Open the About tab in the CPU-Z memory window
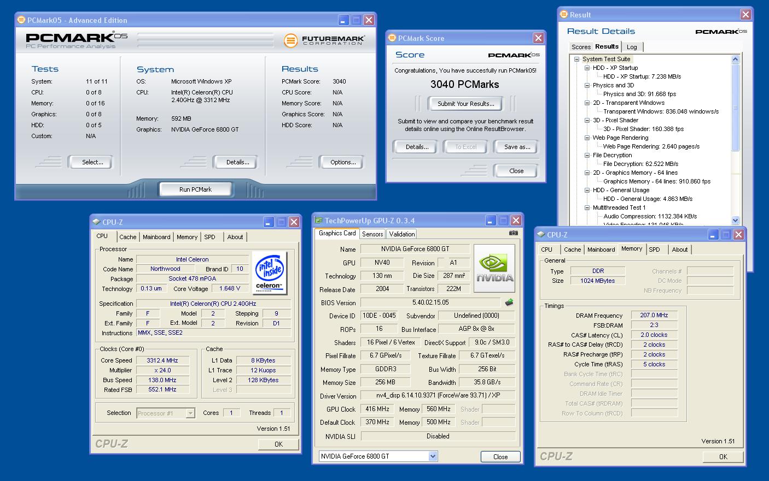 pyautogui.click(x=680, y=250)
